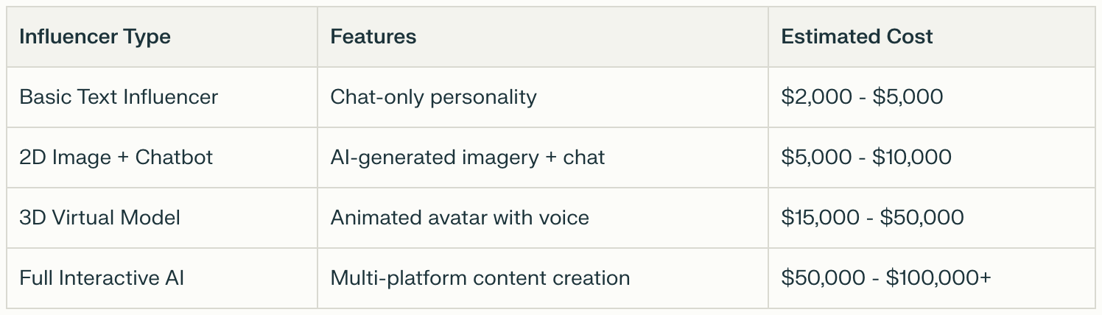
Task: Click the $2,000 - $5,000 cost cell
Action: [x=862, y=97]
